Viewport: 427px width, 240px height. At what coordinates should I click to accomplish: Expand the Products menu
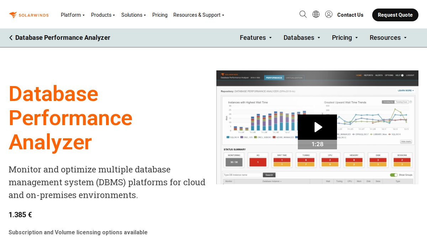pyautogui.click(x=103, y=15)
